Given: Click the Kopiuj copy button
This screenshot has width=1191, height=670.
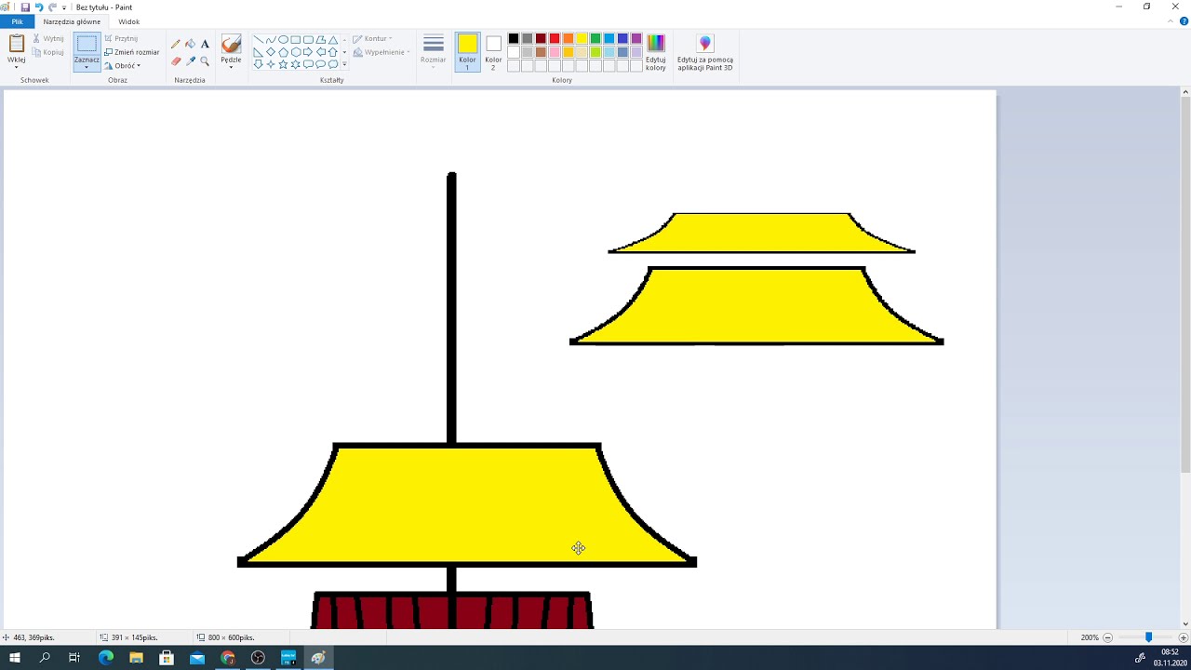Looking at the screenshot, I should pos(48,52).
